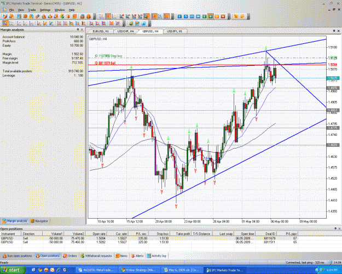Switch to May 6, 2009.xls taskbar window

(x=182, y=270)
